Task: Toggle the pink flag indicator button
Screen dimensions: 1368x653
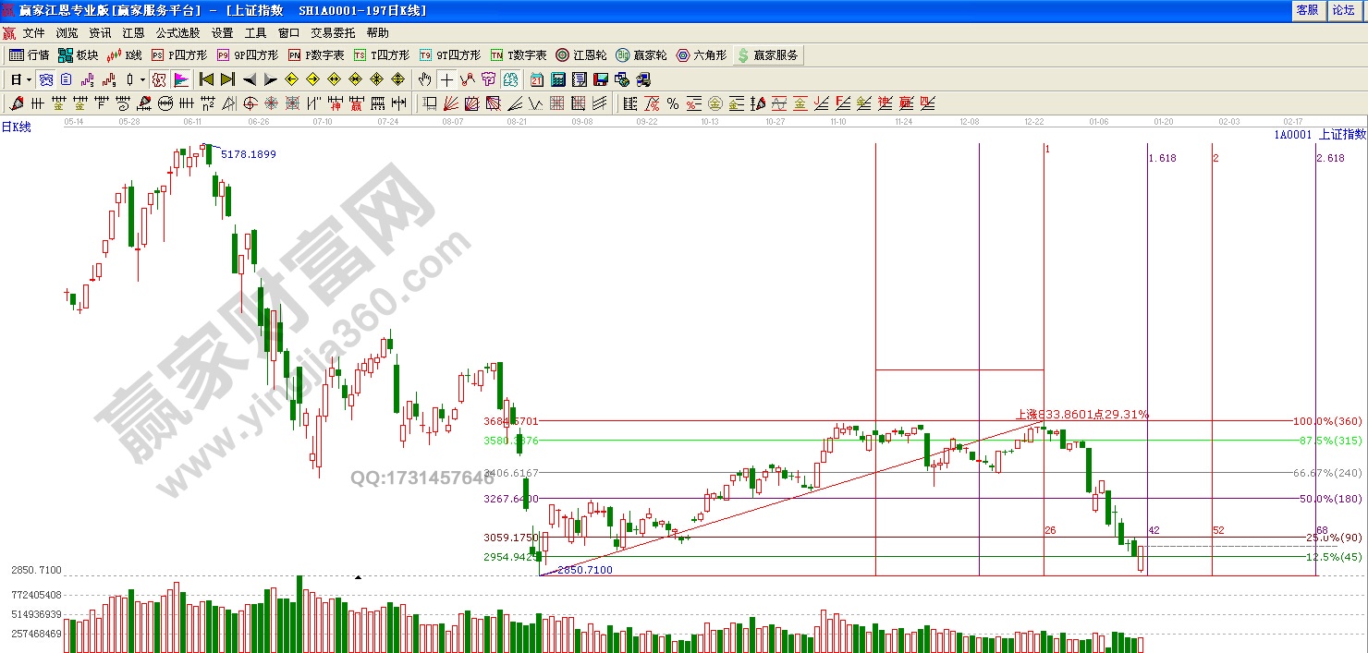Action: click(x=180, y=79)
